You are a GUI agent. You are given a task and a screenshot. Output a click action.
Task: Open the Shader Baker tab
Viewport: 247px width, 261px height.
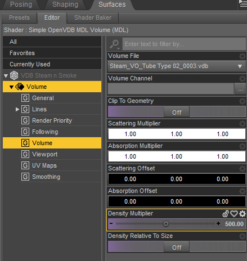coord(93,17)
